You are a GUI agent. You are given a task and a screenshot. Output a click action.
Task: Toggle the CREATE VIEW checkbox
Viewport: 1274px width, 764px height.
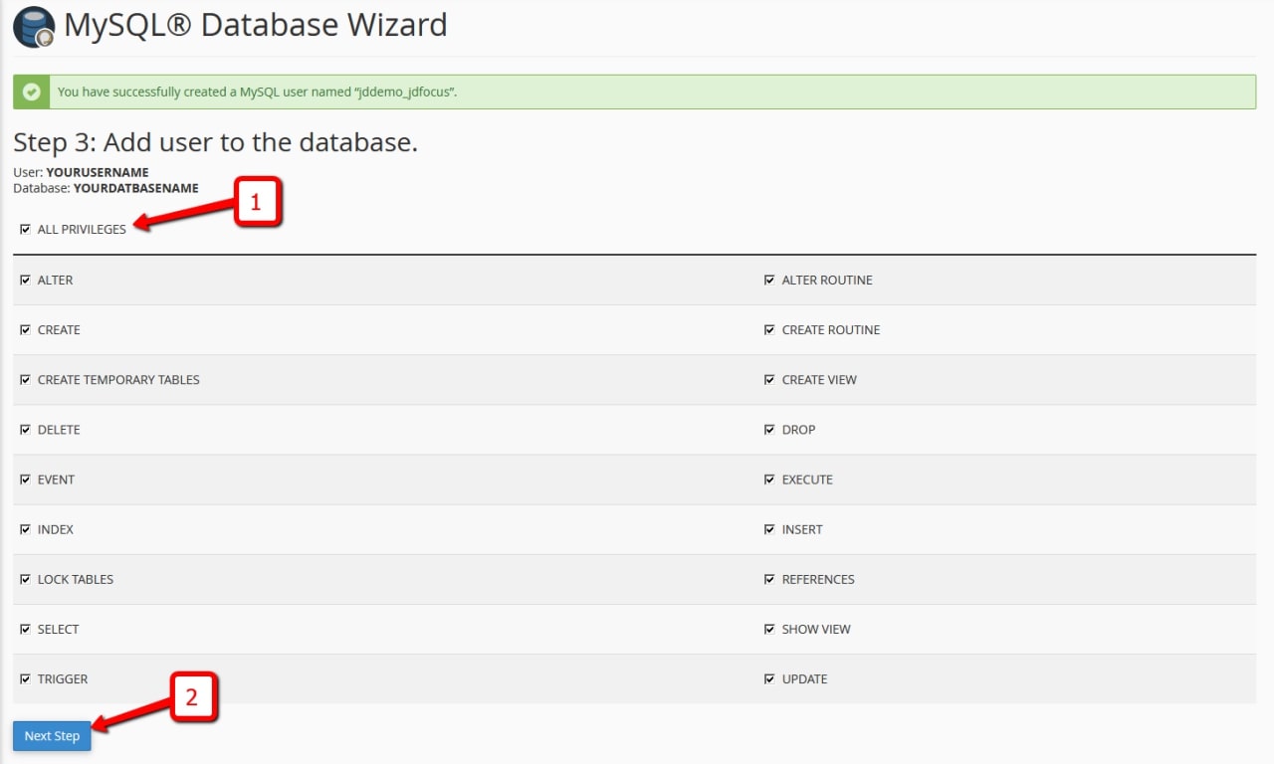769,379
